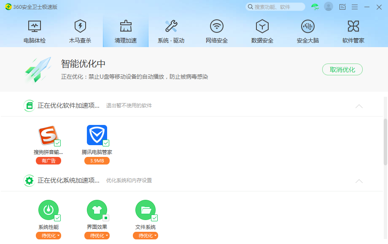388x244 pixels.
Task: Click the 搜狗拼音输入法 icon
Action: [48, 135]
